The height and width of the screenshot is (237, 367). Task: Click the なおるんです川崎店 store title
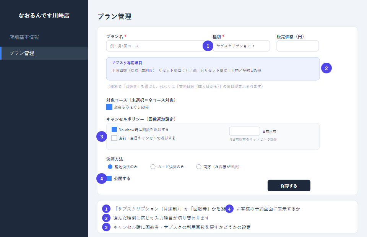(x=44, y=15)
